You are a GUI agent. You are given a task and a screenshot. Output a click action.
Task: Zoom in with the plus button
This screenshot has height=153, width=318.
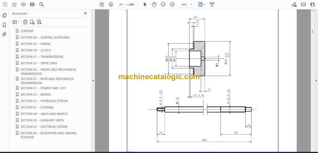[172, 5]
